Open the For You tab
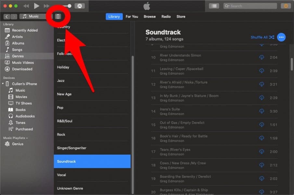This screenshot has height=195, width=294. tap(132, 17)
